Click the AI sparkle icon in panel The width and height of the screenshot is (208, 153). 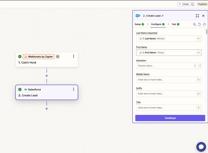tap(194, 24)
